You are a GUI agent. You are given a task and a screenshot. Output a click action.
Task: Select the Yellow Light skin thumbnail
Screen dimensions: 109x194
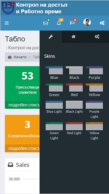(94, 126)
